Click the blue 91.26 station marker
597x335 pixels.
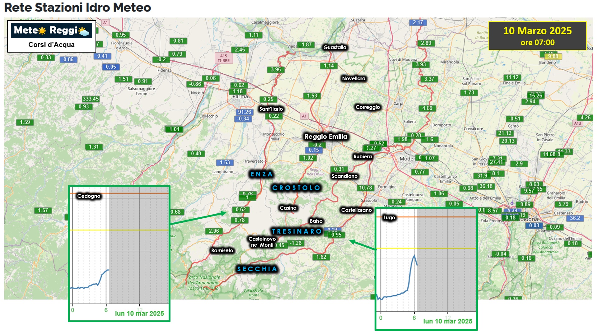pos(244,112)
